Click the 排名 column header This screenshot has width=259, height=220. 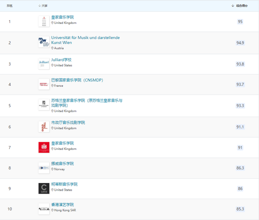click(x=10, y=6)
